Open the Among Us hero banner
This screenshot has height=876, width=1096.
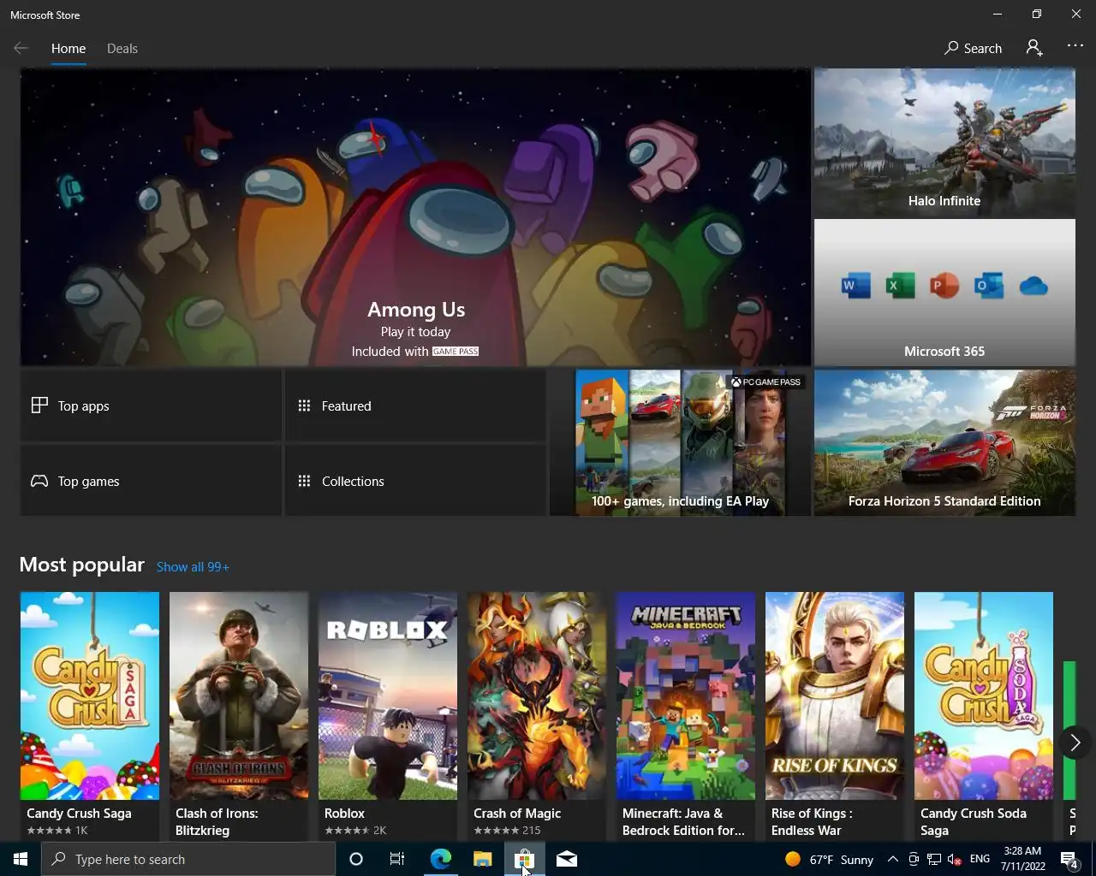415,217
